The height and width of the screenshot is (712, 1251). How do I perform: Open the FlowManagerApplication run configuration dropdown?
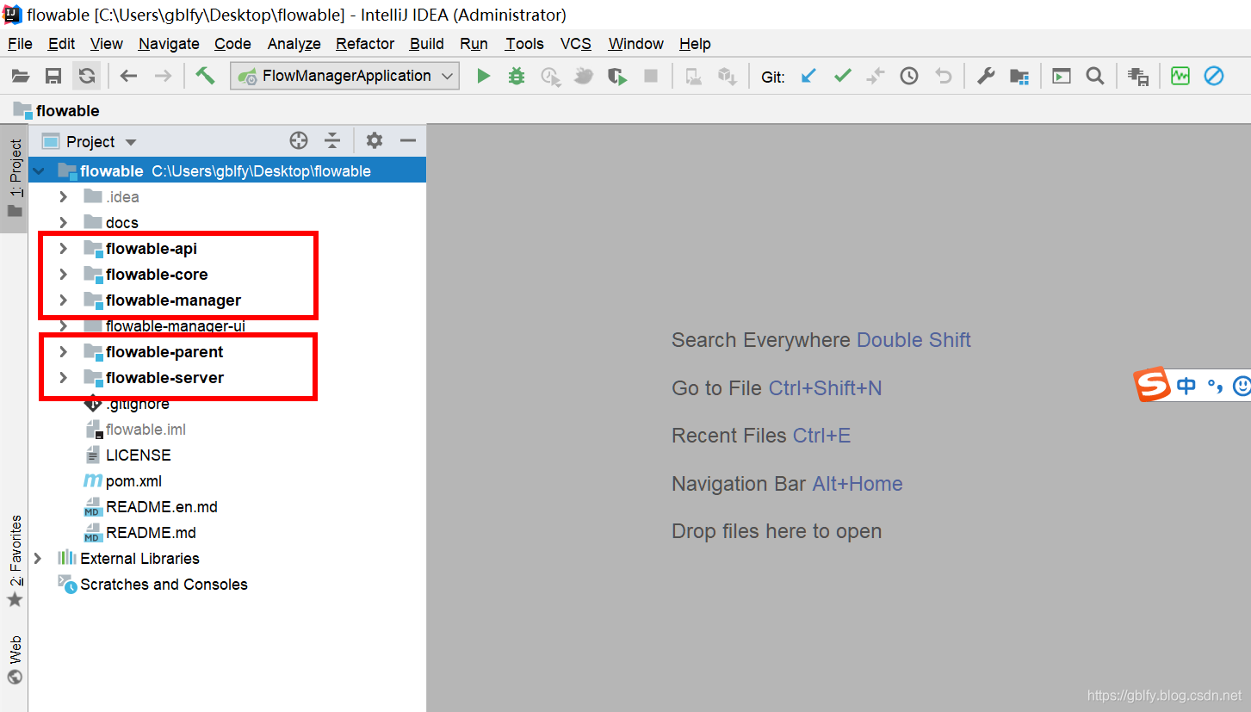pyautogui.click(x=345, y=76)
